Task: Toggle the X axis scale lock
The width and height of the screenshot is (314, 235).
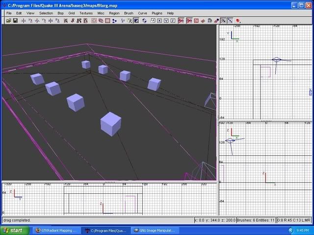Action: 158,21
